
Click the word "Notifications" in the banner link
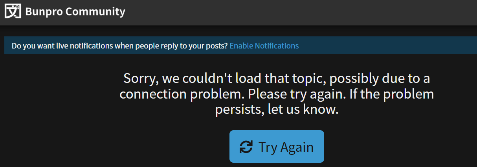[x=277, y=46]
